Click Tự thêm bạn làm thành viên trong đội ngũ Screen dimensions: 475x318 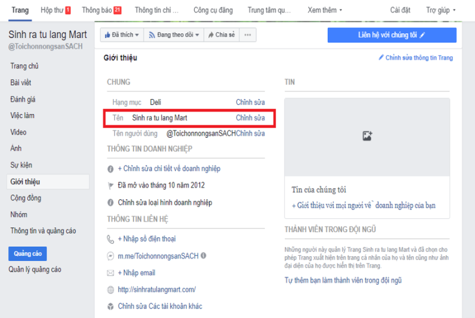click(x=343, y=280)
